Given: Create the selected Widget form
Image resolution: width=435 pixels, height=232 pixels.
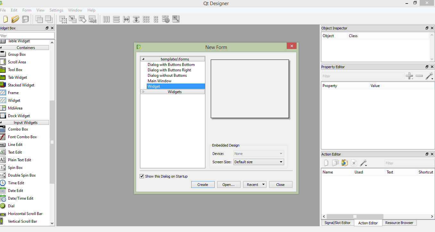Looking at the screenshot, I should pos(203,184).
